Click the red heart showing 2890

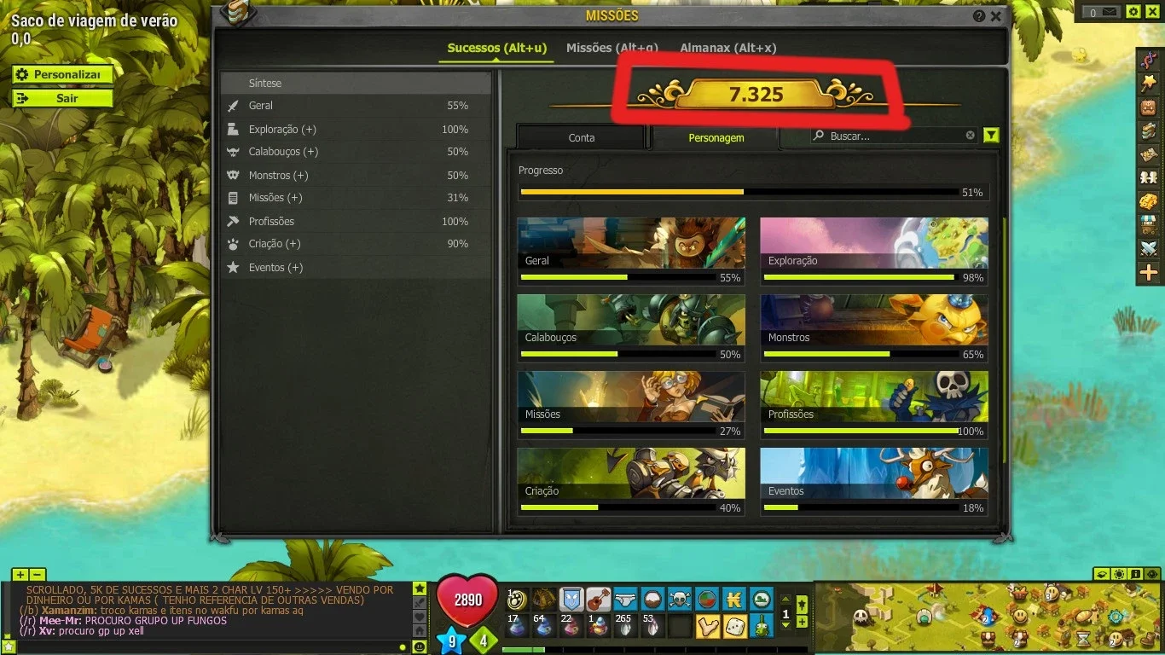pos(467,599)
